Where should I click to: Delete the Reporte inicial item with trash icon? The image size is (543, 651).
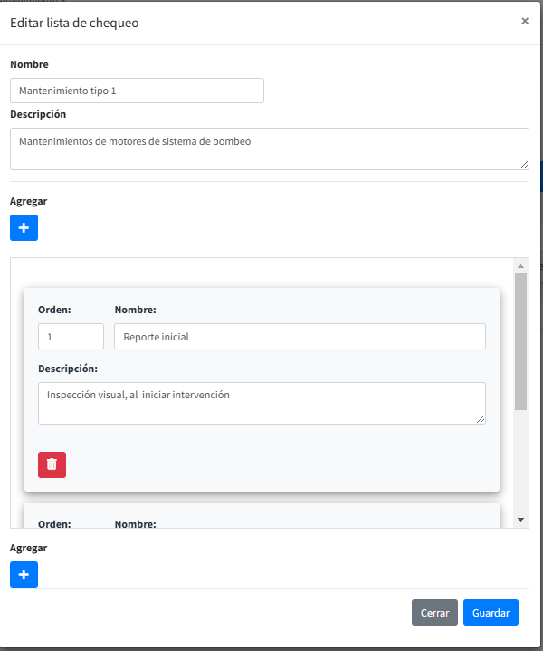pos(52,464)
